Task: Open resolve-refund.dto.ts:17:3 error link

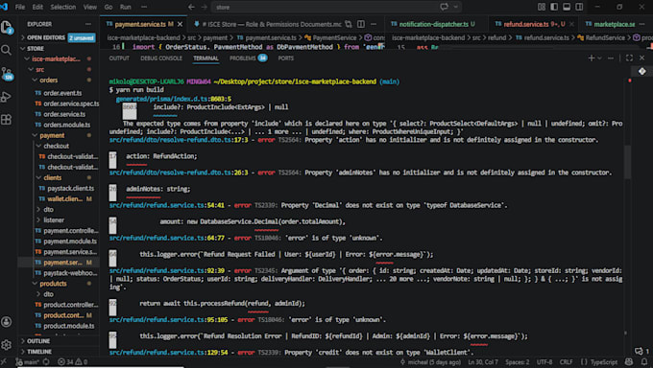Action: point(179,140)
